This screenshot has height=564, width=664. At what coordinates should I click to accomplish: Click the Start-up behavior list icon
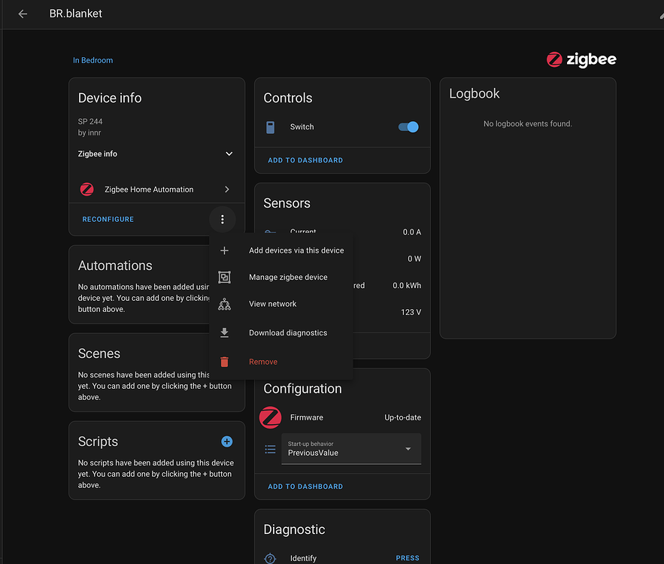click(270, 449)
